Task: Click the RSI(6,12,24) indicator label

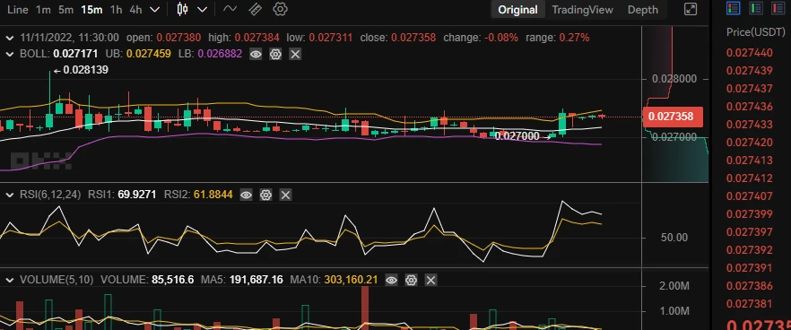Action: [x=50, y=195]
